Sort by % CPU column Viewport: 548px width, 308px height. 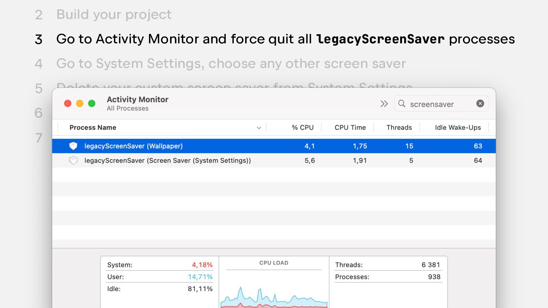click(x=303, y=127)
